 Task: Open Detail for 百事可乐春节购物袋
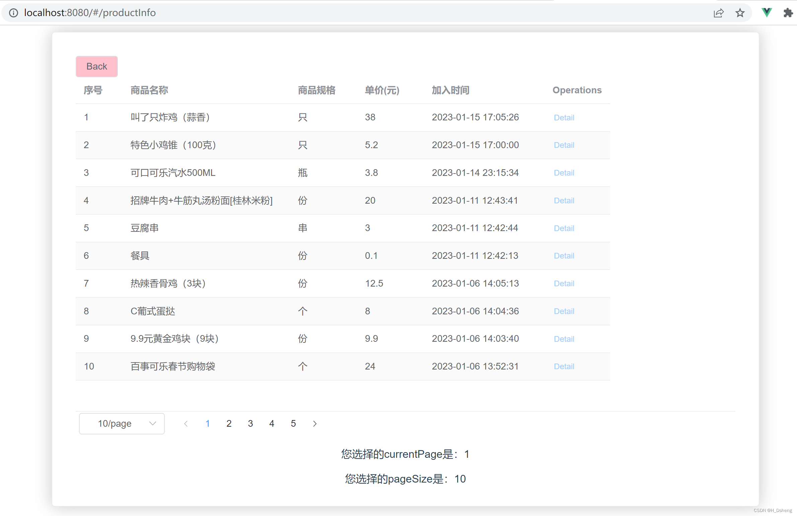(564, 367)
